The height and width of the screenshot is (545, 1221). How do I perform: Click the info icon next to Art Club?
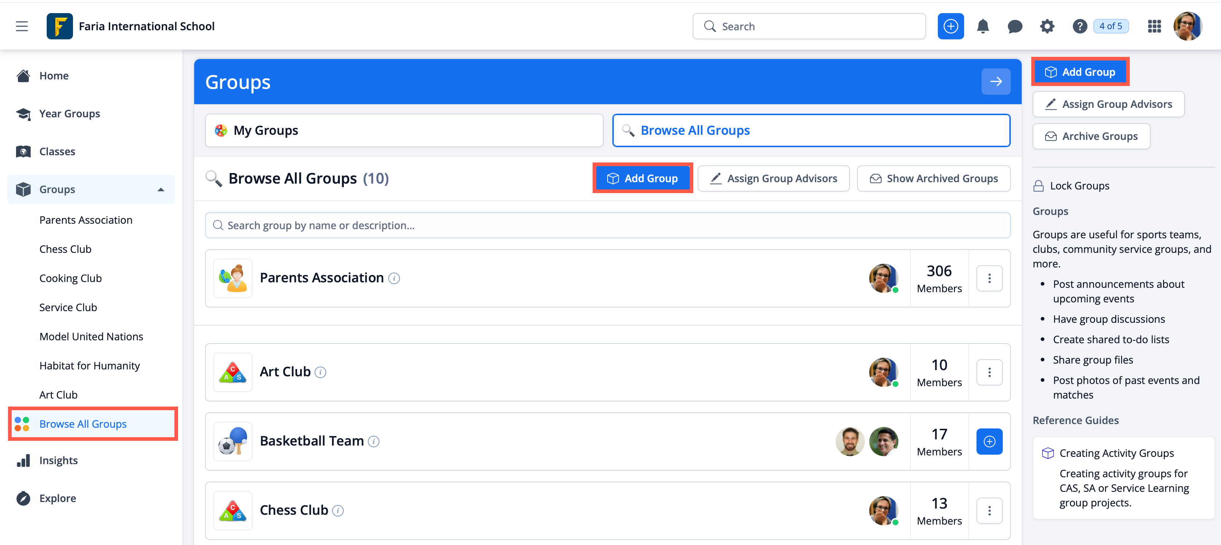coord(320,373)
